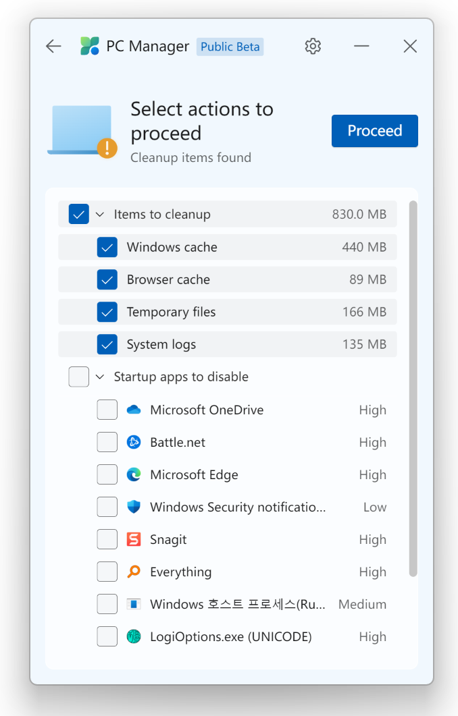Click the Snagit app icon
The height and width of the screenshot is (716, 458).
(134, 539)
